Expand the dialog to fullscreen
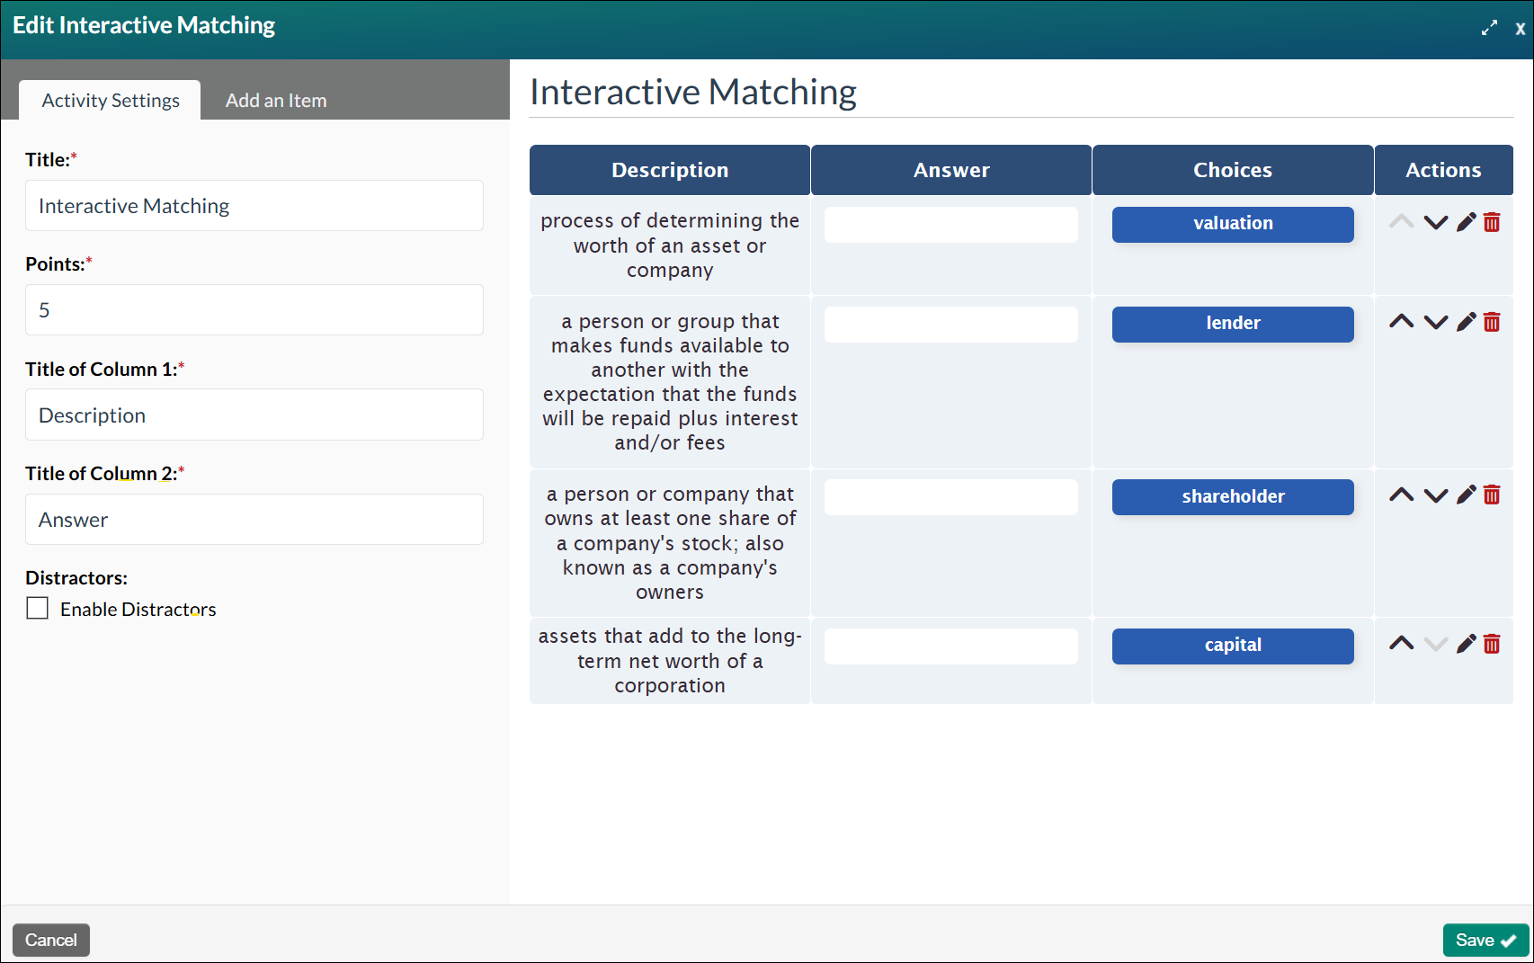This screenshot has height=963, width=1534. [x=1489, y=27]
